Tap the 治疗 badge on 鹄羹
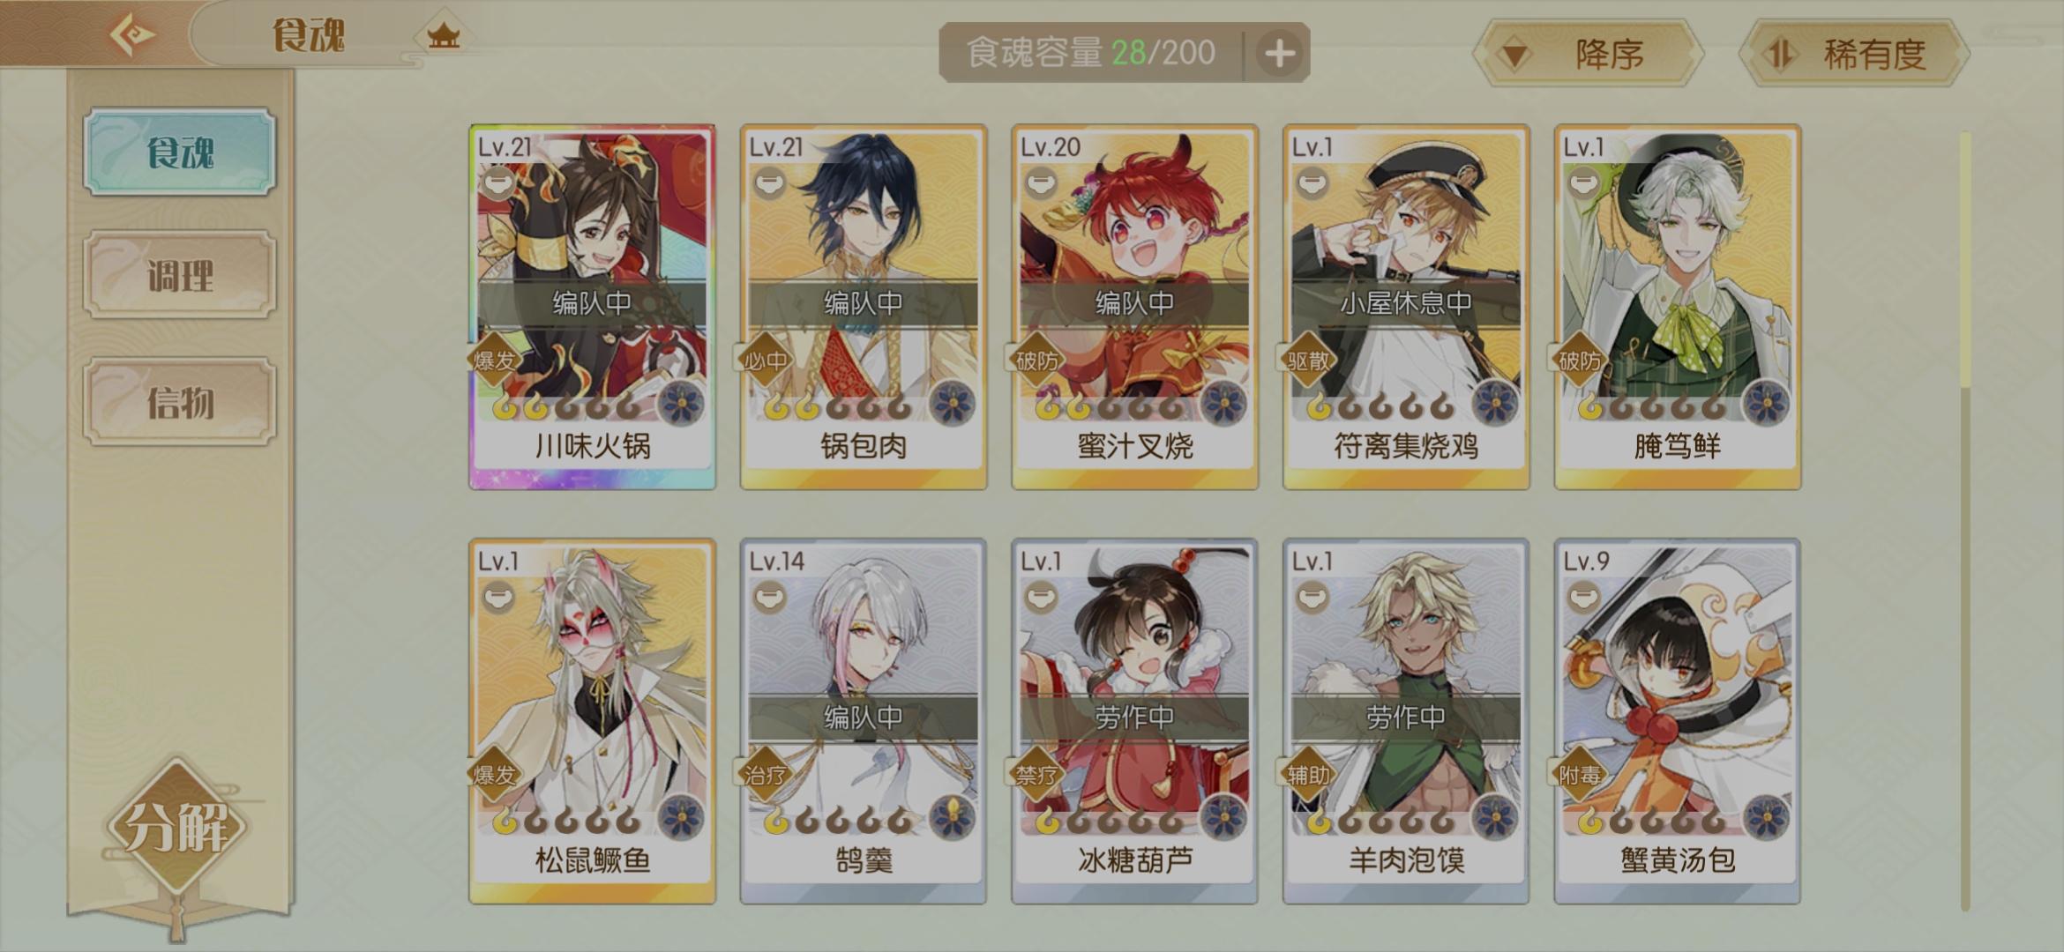 point(765,774)
